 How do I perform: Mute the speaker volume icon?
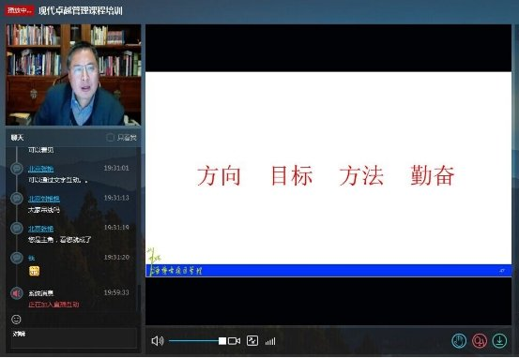[158, 341]
